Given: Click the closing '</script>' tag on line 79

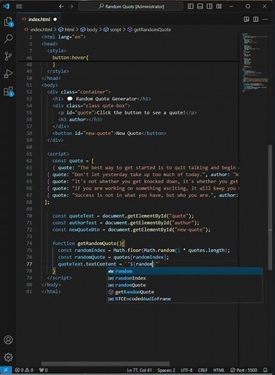Looking at the screenshot, I should [x=59, y=278].
